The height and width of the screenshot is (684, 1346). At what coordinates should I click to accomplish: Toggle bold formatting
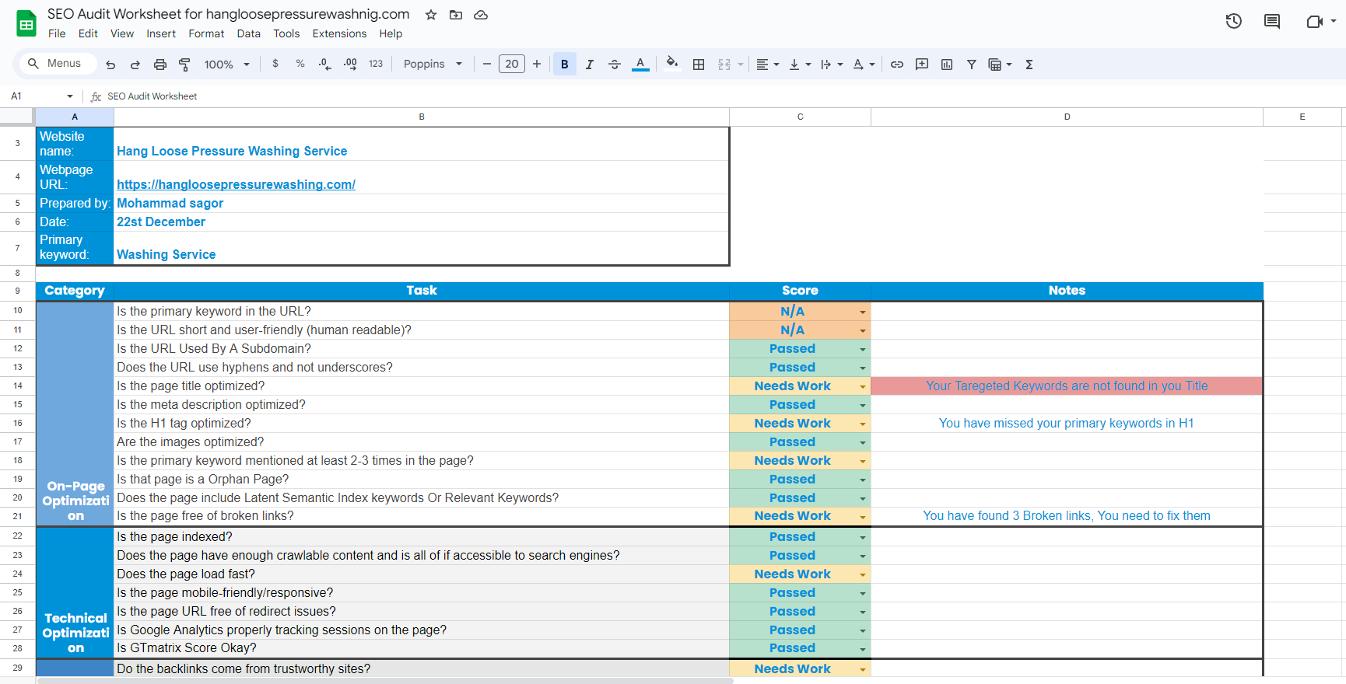pyautogui.click(x=565, y=65)
